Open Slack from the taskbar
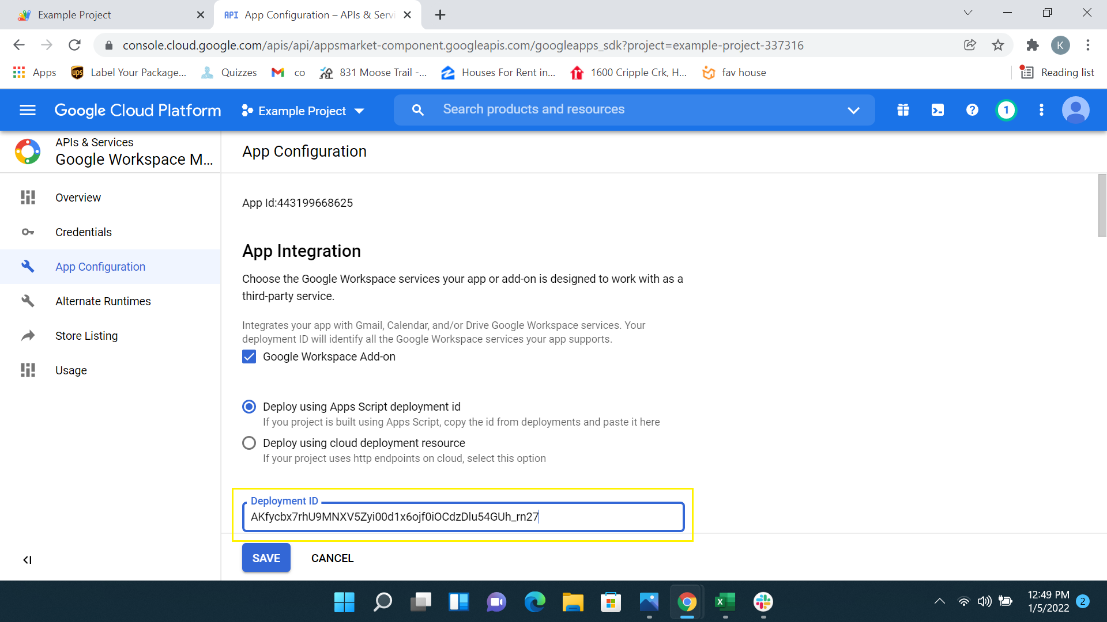The width and height of the screenshot is (1107, 622). 763,602
